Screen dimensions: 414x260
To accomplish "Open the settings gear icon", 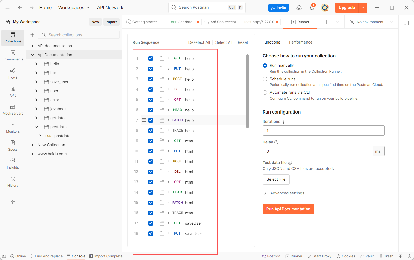I will click(299, 8).
